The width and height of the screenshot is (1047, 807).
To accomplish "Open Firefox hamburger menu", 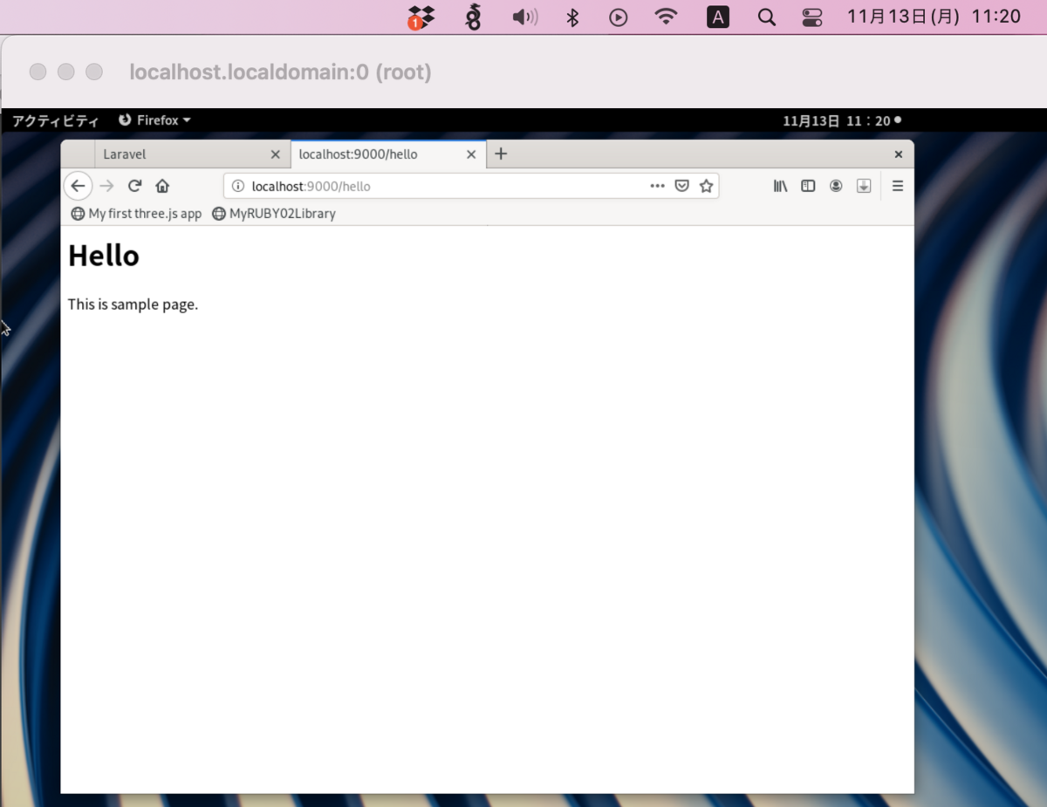I will click(898, 186).
